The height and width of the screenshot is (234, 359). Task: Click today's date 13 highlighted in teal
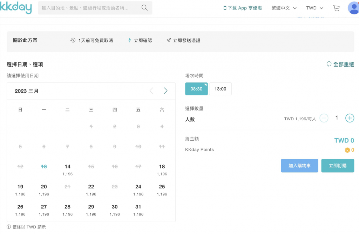[44, 167]
